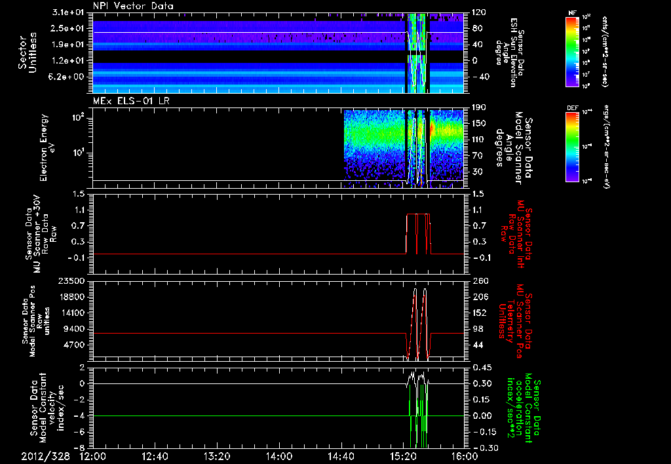Click the 'Electron Energy eV' axis label
671x464 pixels.
tap(47, 149)
